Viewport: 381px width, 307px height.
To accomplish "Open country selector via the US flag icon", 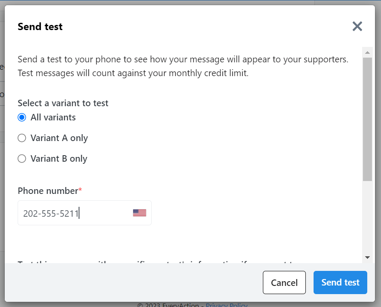I will click(139, 212).
